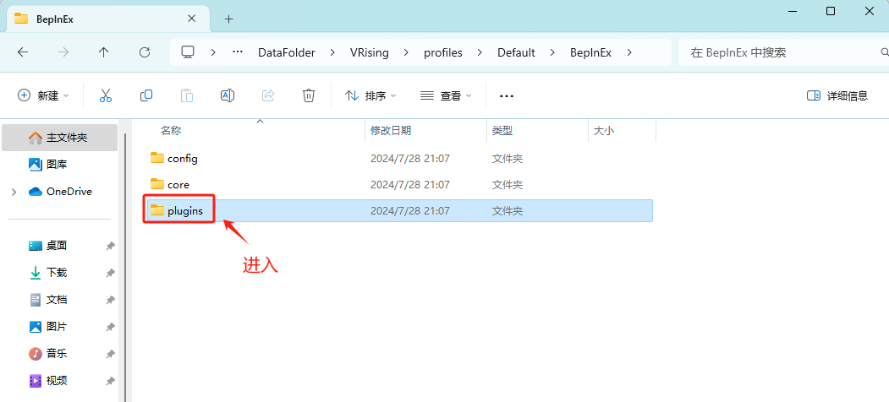Show hidden breadcrumb path with ellipsis

tap(238, 52)
